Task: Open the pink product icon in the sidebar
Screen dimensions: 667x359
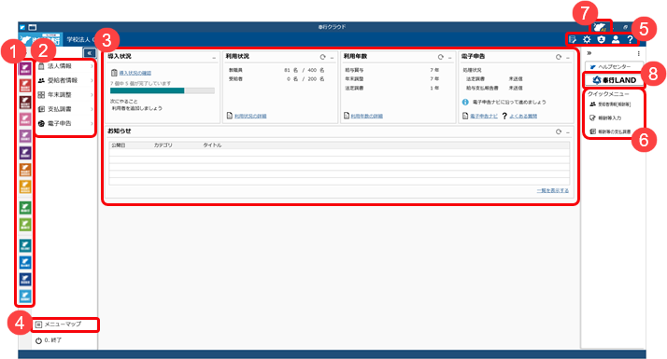Action: click(25, 119)
